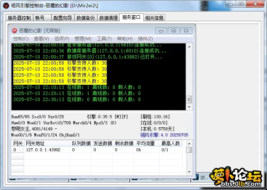Screen dimensions: 267x190
Task: Open the 配置向导 tab
Action: tap(63, 17)
